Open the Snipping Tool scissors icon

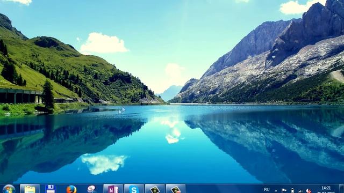[92, 189]
